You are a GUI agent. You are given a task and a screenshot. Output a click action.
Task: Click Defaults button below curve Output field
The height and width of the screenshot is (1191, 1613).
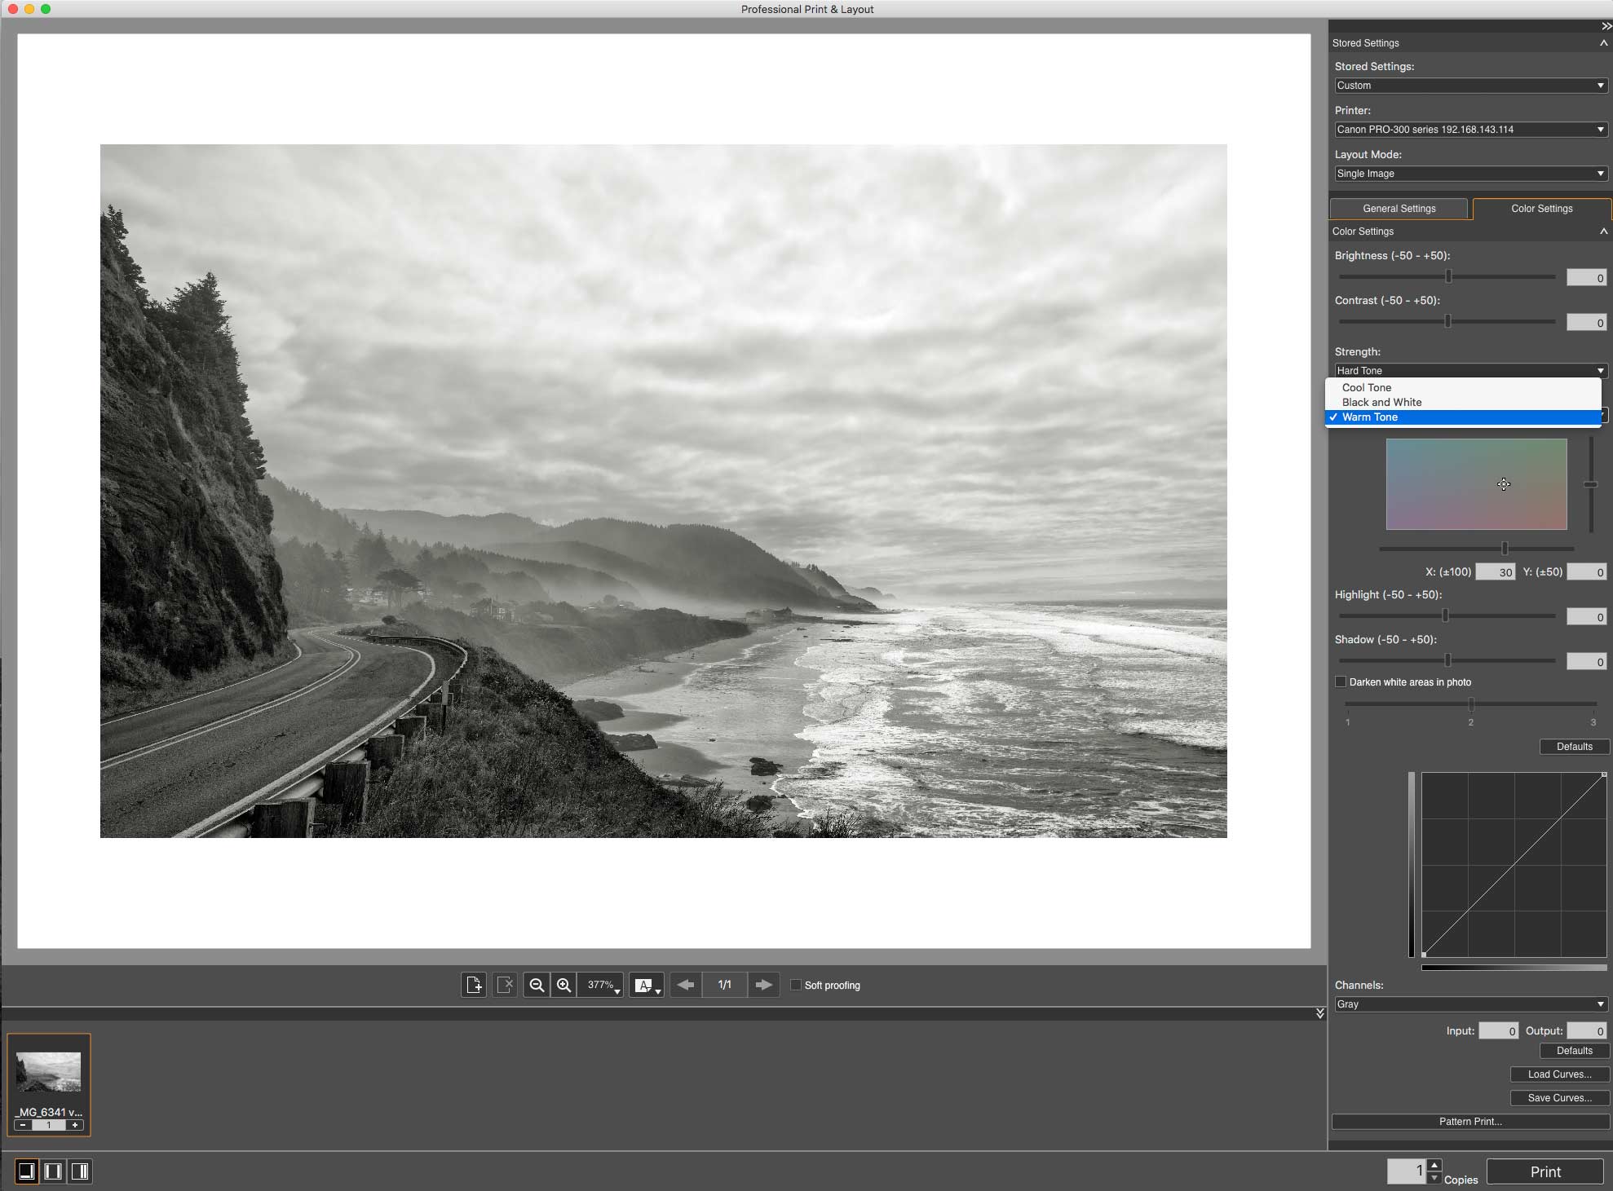[x=1574, y=1051]
